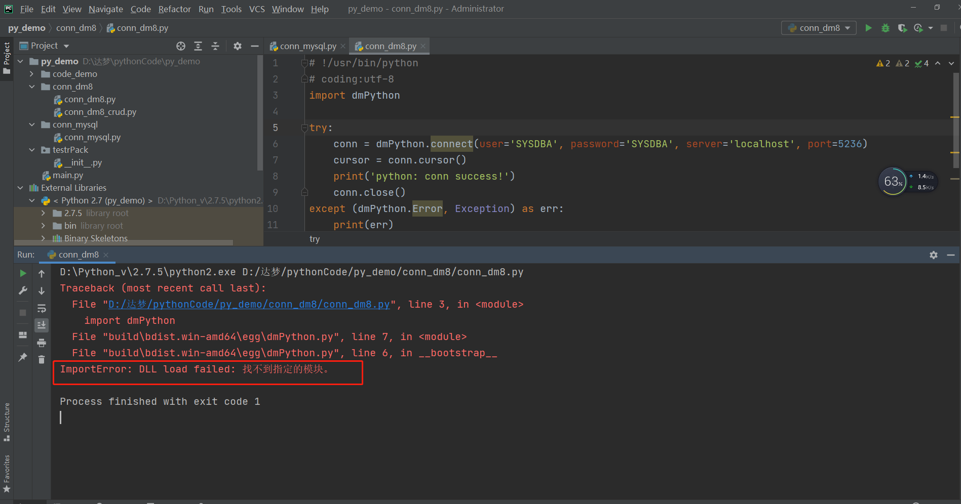The image size is (961, 504).
Task: Open the Refactor menu
Action: [x=175, y=9]
